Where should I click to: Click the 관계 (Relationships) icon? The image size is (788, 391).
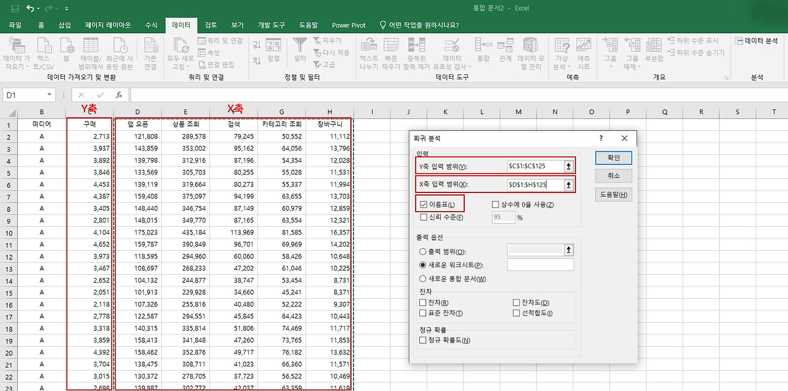pos(505,45)
